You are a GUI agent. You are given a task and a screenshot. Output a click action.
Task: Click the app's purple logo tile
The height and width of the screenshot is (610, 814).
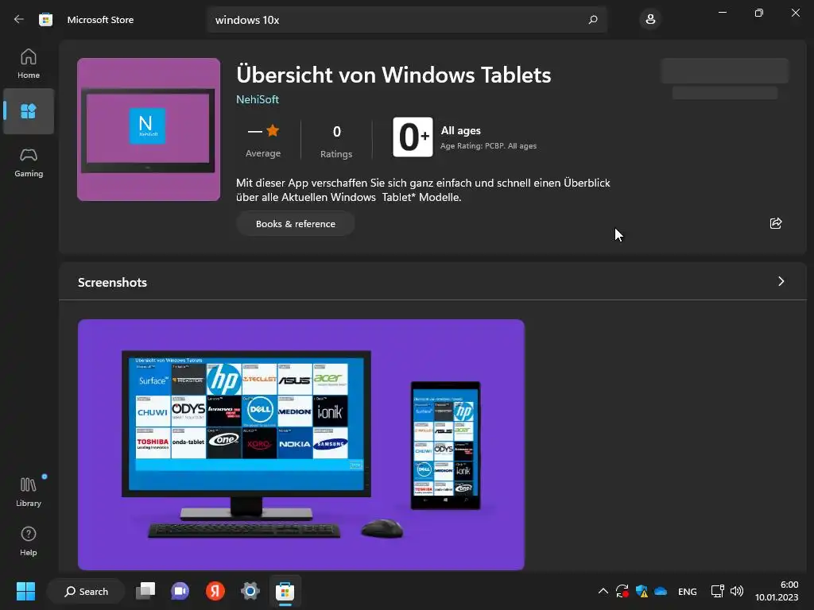point(149,129)
